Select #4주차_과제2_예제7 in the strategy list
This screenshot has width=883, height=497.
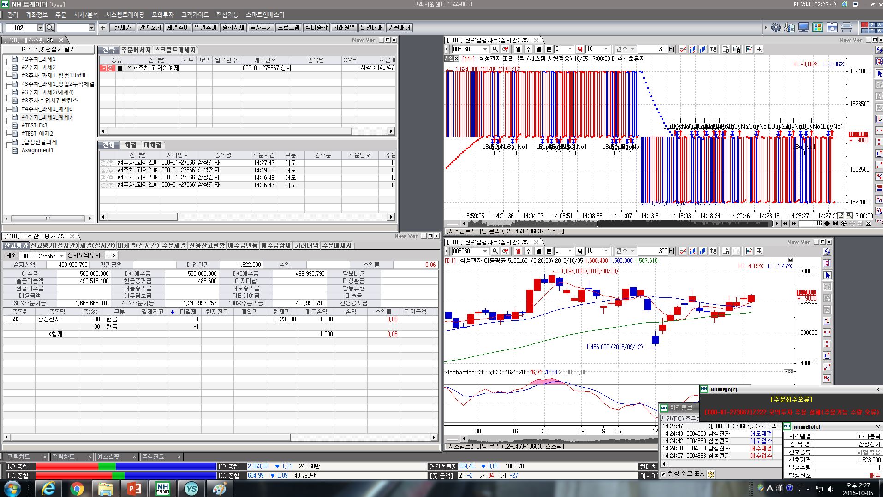tap(47, 117)
